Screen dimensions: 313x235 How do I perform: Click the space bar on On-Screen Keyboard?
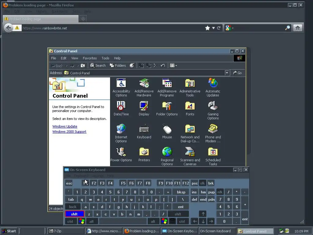123,222
